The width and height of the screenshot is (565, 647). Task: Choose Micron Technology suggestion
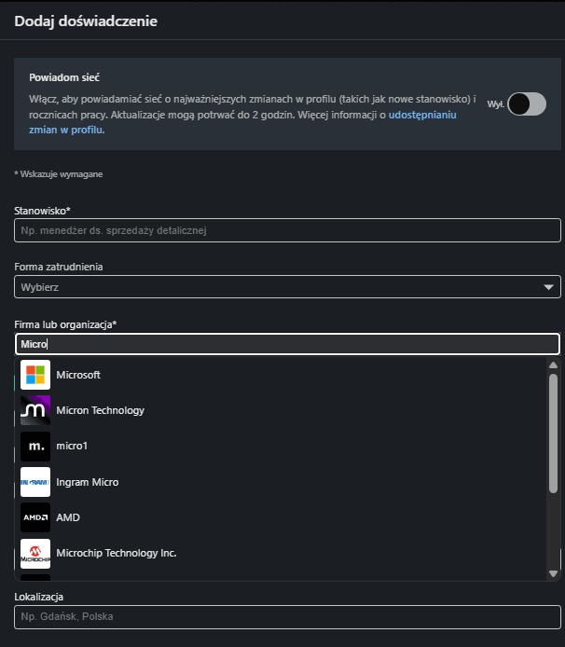281,410
